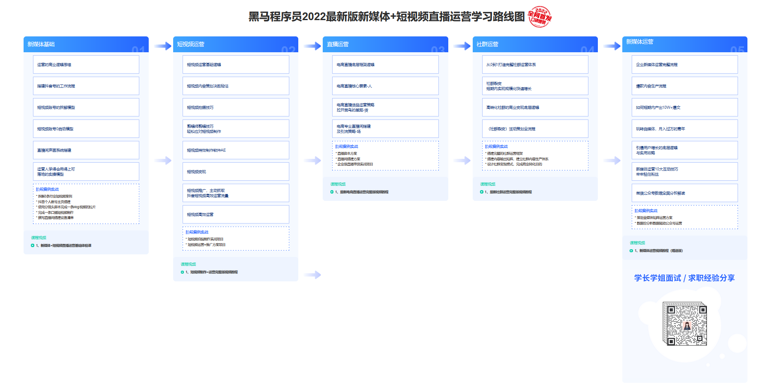The height and width of the screenshot is (385, 771).
Task: Click the 电商直播底层框架逻辑 topic box
Action: [x=385, y=65]
